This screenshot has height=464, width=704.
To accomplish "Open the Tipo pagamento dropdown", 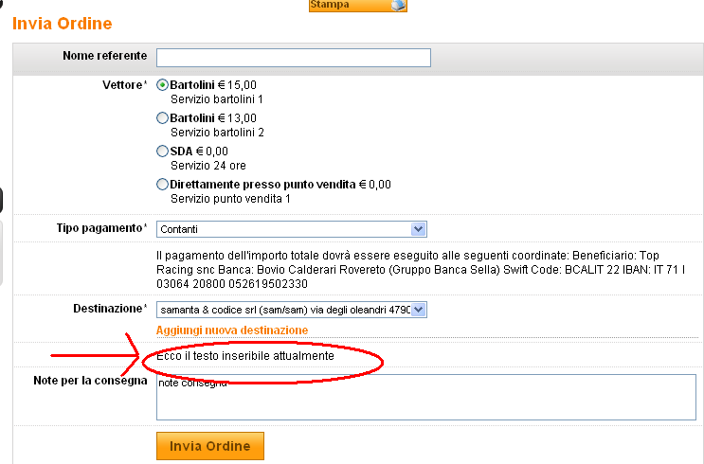I will click(x=292, y=229).
